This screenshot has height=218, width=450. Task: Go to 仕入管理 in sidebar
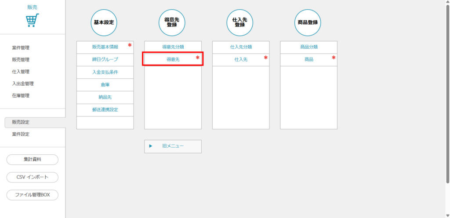[21, 72]
